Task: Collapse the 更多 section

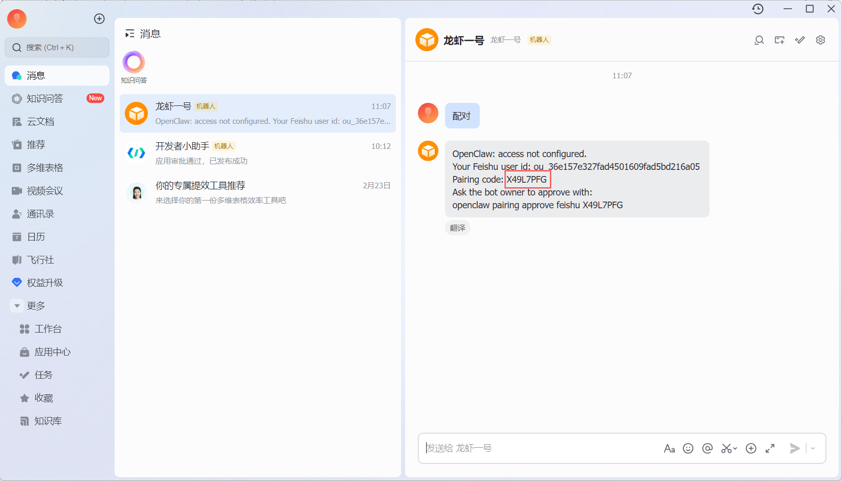Action: [x=17, y=306]
